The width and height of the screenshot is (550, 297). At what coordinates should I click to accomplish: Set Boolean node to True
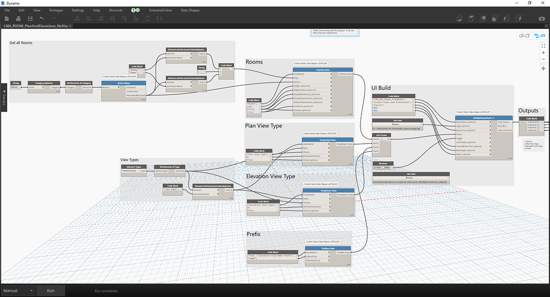(378, 167)
